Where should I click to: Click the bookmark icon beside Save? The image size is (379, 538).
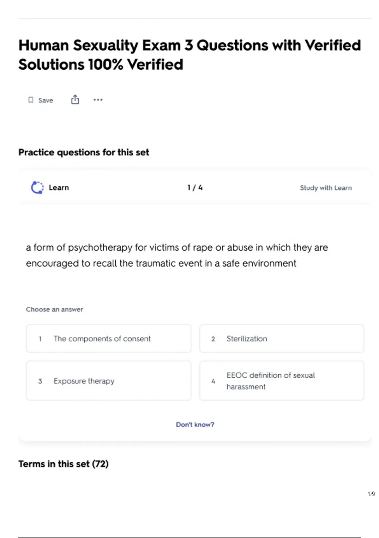tap(31, 100)
